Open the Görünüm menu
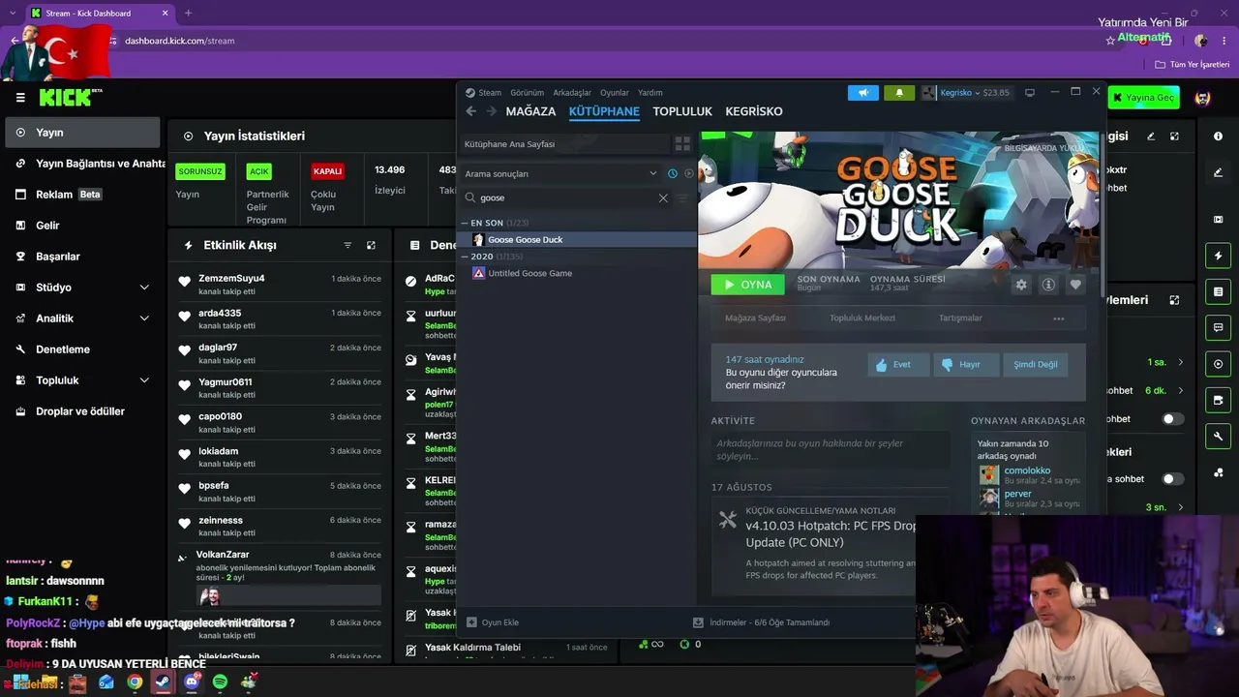Screen dimensions: 1239x697 [x=528, y=93]
